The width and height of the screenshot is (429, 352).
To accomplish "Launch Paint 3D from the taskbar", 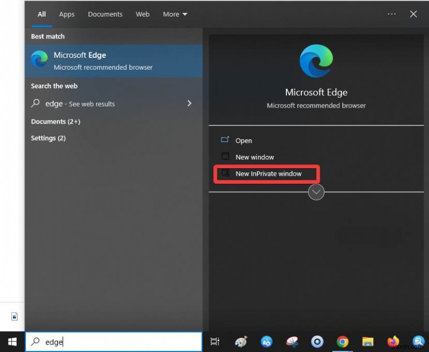I will click(x=241, y=341).
